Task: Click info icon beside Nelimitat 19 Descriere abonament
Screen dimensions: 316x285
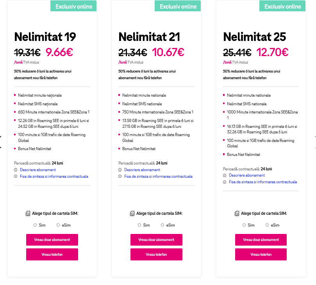Action: coord(16,170)
